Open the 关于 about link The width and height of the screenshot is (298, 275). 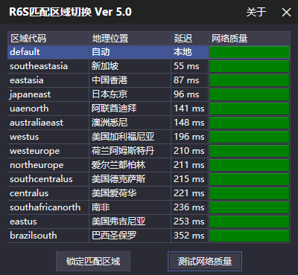256,12
